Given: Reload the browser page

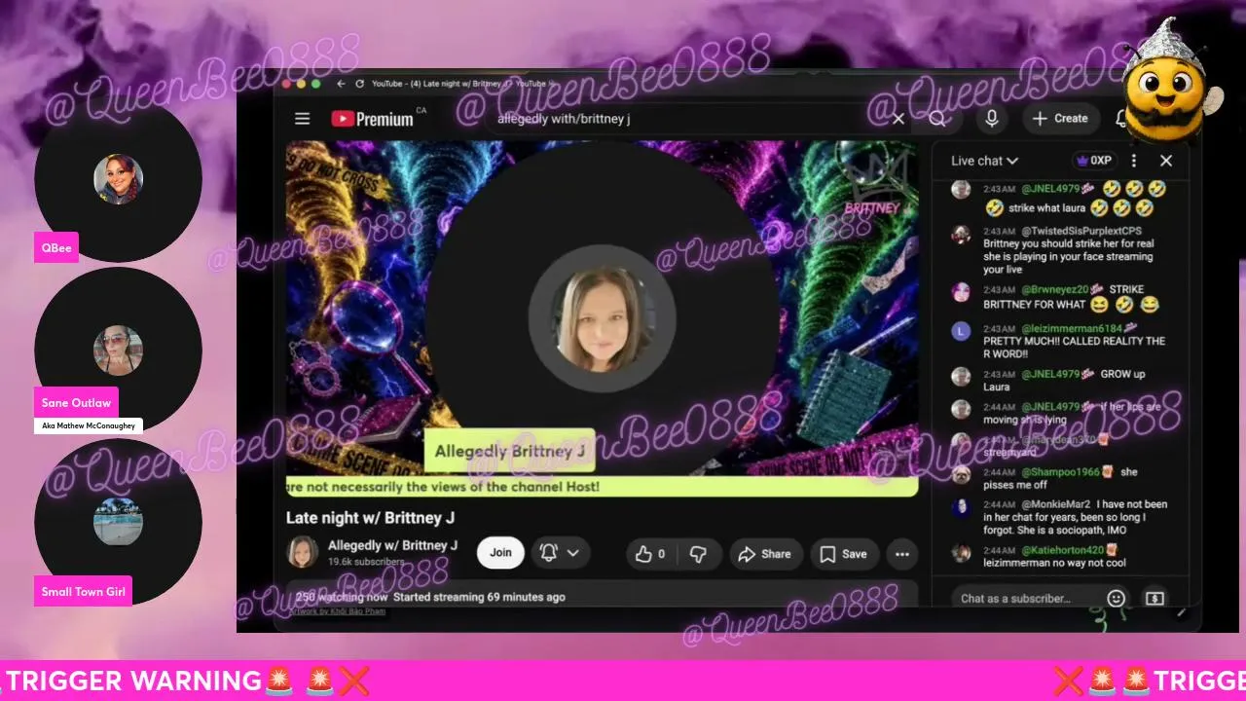Looking at the screenshot, I should pos(360,84).
